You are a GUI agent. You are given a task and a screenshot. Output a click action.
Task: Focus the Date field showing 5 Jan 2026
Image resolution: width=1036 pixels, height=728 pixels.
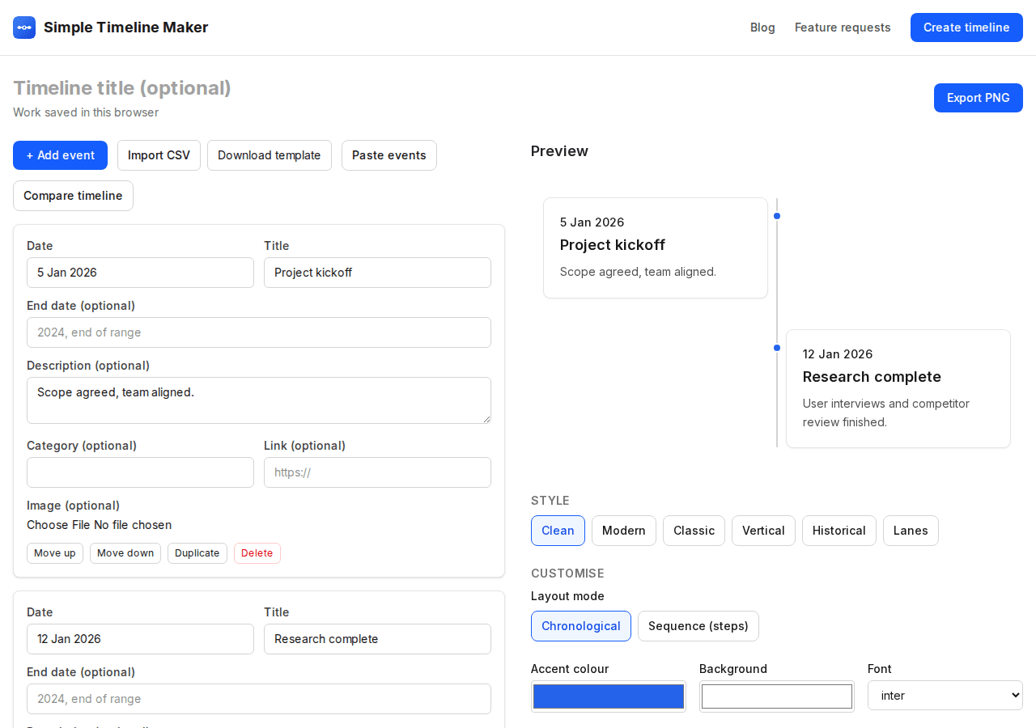click(x=140, y=273)
